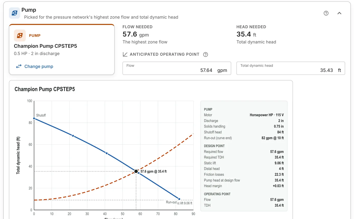Click the Friction losses value '22.3 ft'

(x=279, y=174)
